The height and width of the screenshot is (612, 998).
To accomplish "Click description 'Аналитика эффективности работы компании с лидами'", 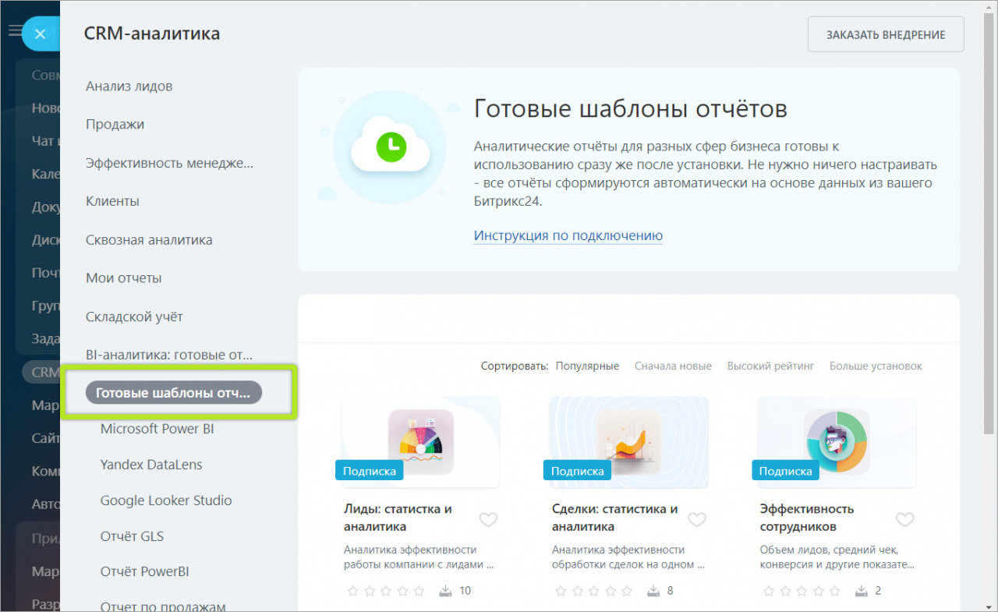I will pos(419,557).
